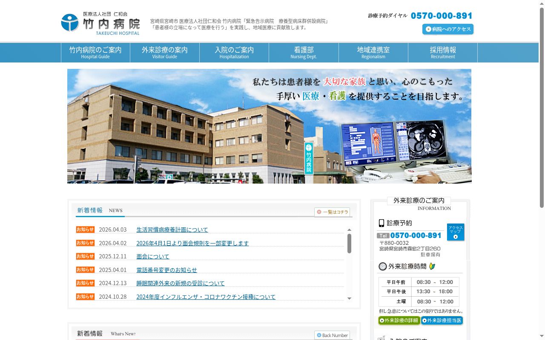The image size is (545, 340).
Task: Open 採用情報 Recruitment menu
Action: 443,53
